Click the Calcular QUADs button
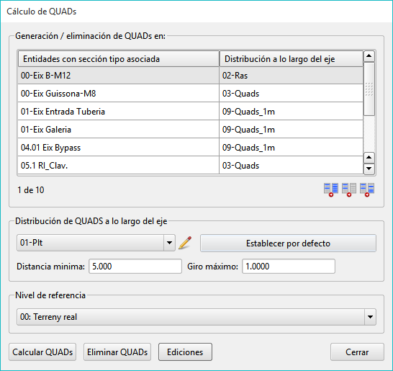The image size is (393, 371). coord(42,352)
